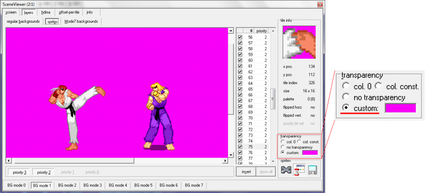Click the floppy disk save sprites icon
Image resolution: width=431 pixels, height=193 pixels.
[x=312, y=170]
